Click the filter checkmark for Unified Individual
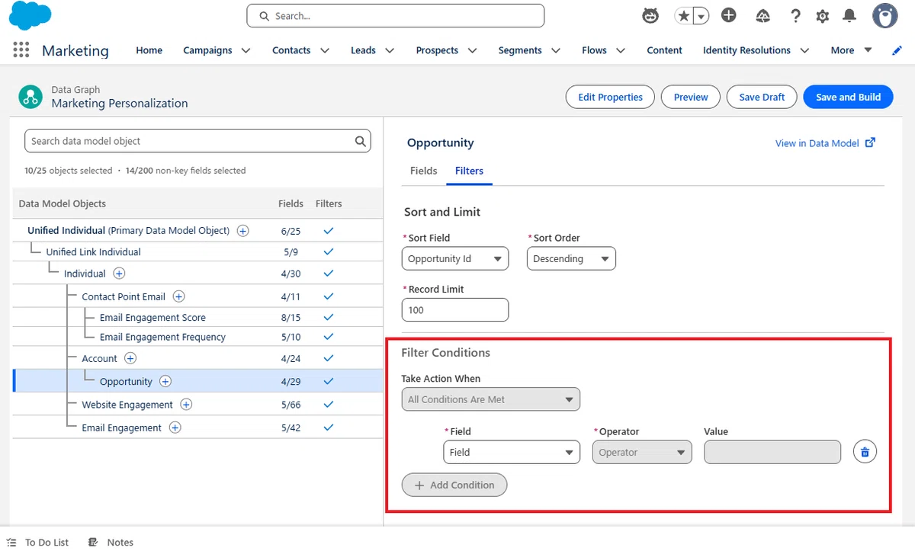The height and width of the screenshot is (554, 915). [x=329, y=230]
